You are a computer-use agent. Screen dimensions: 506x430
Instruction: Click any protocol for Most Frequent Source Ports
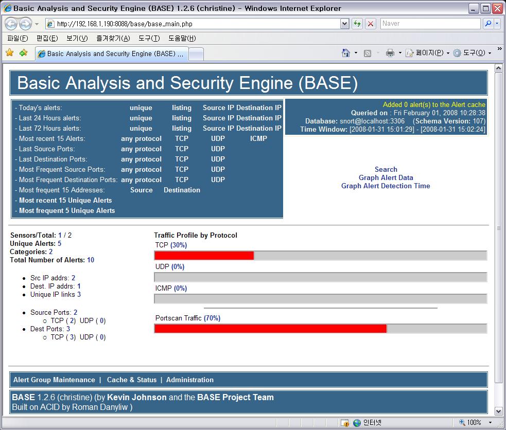pyautogui.click(x=142, y=170)
